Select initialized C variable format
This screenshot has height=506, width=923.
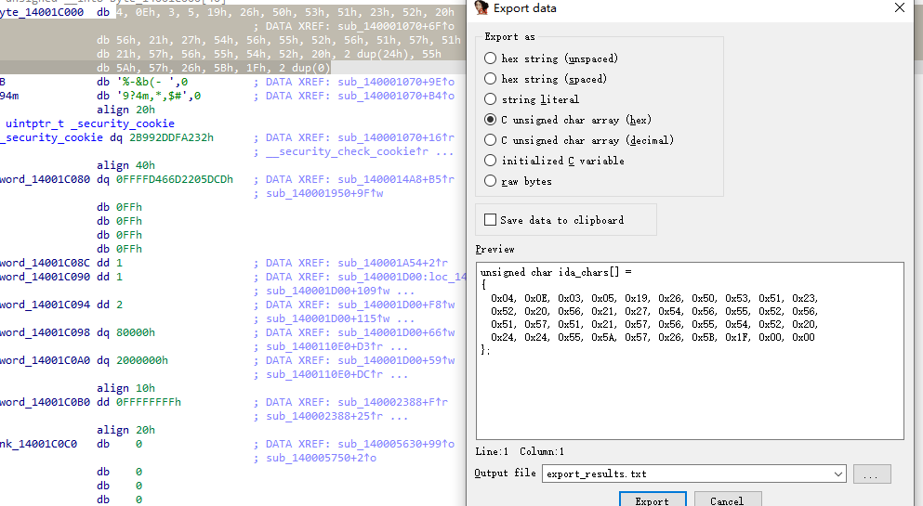tap(491, 161)
